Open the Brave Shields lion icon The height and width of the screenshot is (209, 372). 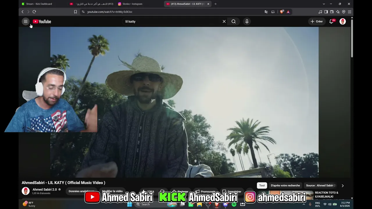click(x=282, y=12)
